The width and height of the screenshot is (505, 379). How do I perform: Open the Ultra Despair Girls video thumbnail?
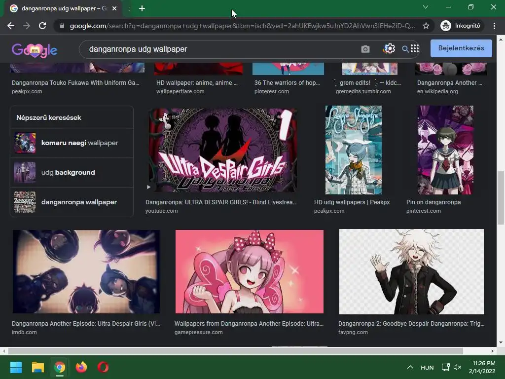pyautogui.click(x=222, y=150)
